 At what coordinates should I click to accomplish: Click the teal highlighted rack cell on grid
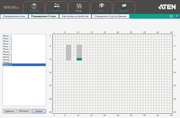79,59
